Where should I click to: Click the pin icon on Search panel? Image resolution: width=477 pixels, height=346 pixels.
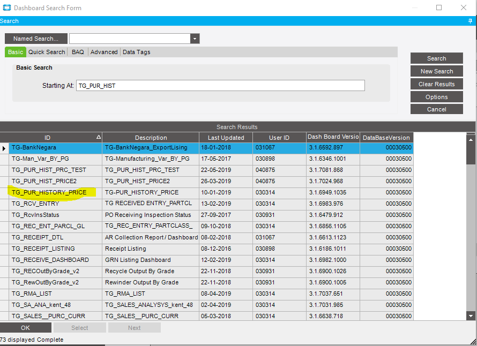[x=471, y=21]
